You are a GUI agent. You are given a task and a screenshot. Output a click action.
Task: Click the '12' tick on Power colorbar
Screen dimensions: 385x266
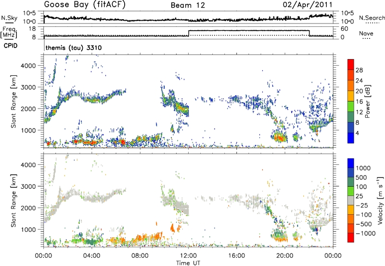point(359,112)
